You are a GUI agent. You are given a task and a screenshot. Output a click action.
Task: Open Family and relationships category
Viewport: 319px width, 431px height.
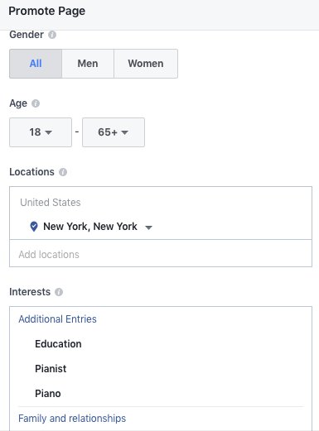click(x=72, y=419)
